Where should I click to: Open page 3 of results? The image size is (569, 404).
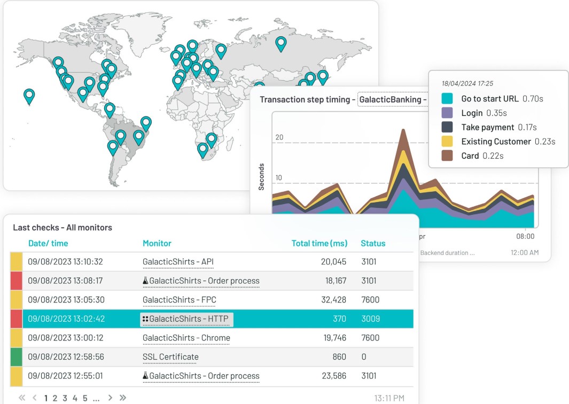click(65, 398)
